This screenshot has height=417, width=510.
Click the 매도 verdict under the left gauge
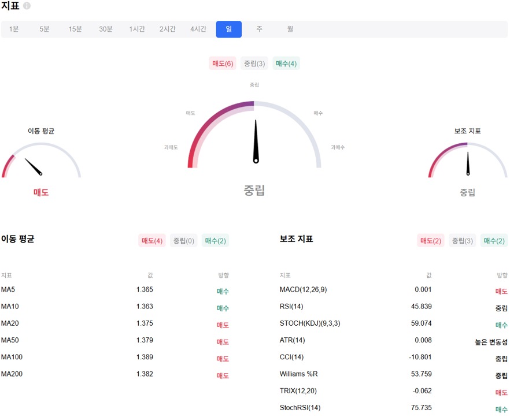pos(40,192)
